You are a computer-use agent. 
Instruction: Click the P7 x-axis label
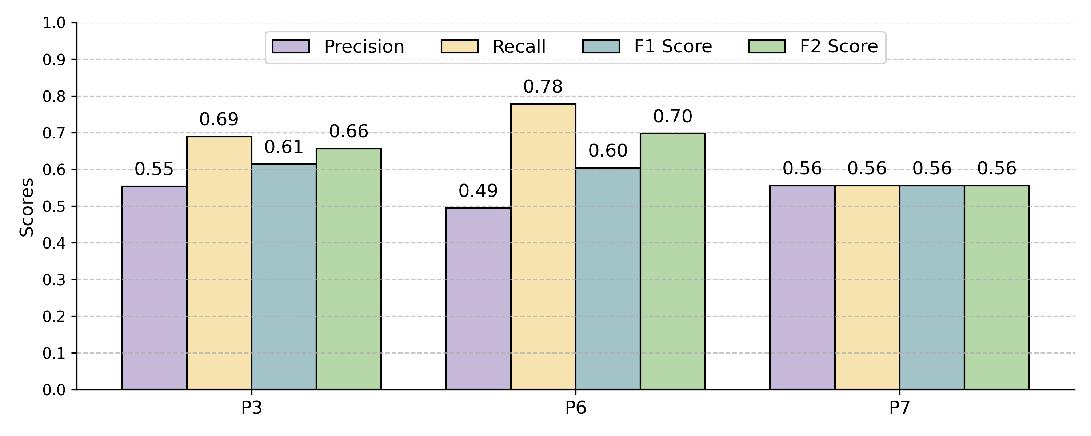click(900, 408)
